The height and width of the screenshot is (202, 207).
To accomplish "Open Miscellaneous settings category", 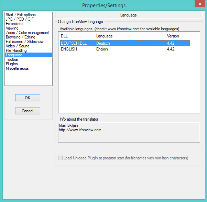I will [17, 68].
